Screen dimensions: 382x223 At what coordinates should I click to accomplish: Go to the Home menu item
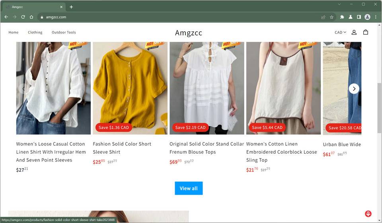[x=14, y=32]
